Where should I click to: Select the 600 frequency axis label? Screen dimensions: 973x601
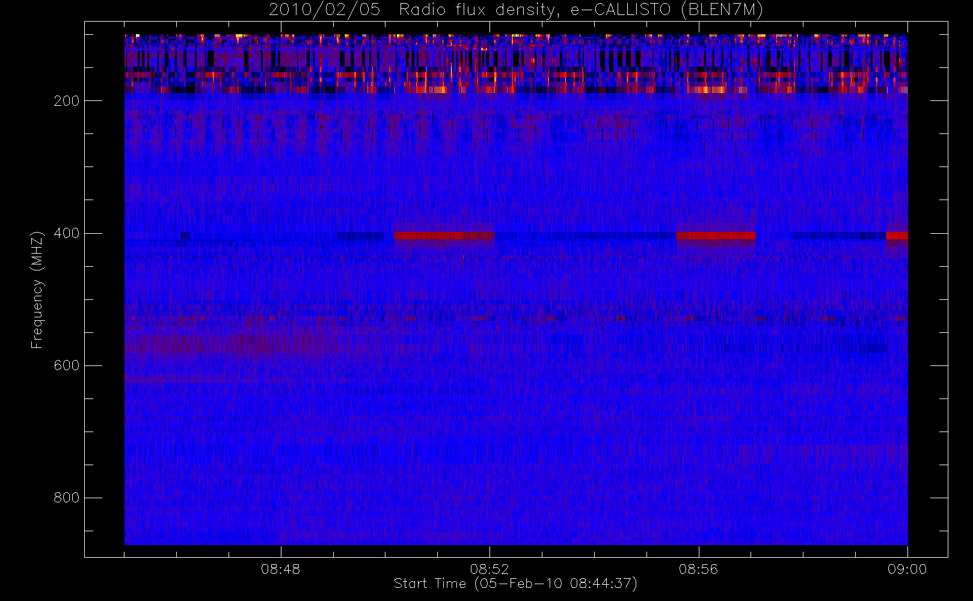67,365
